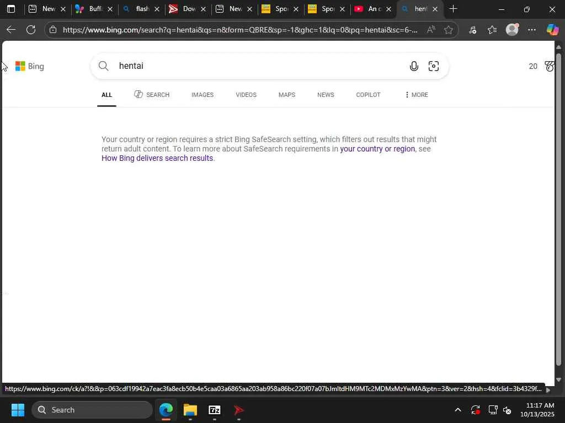Open Microsoft Edge from the taskbar
Screen dimensions: 565x423
(x=166, y=410)
